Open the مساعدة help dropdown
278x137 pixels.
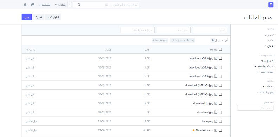(45, 5)
